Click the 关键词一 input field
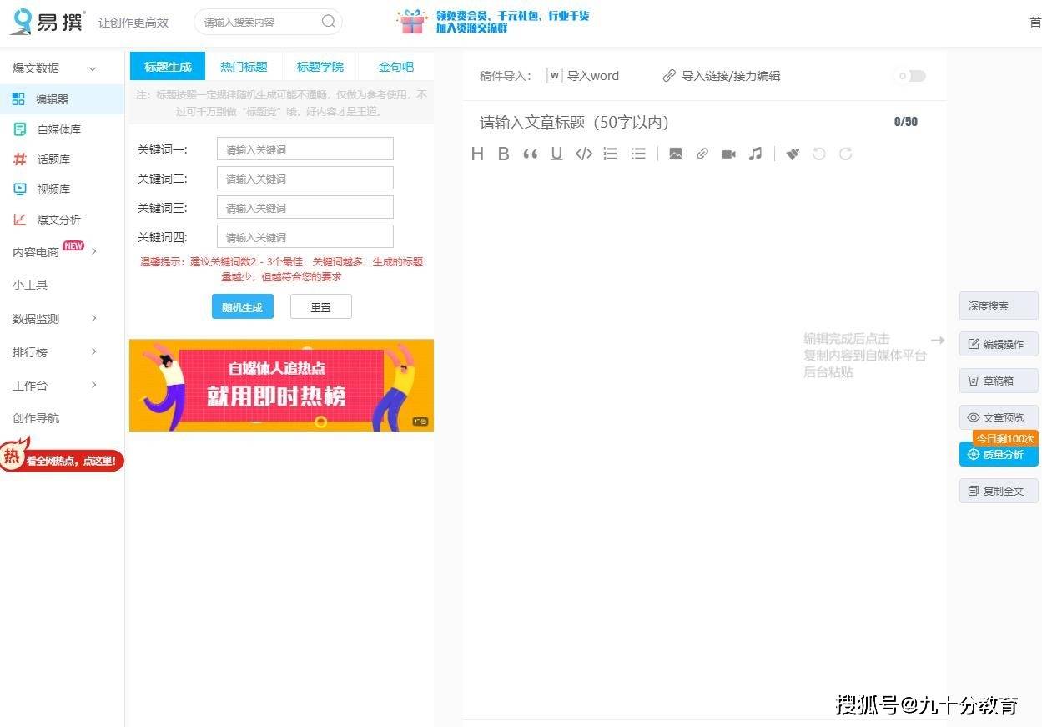This screenshot has height=727, width=1042. pyautogui.click(x=305, y=149)
